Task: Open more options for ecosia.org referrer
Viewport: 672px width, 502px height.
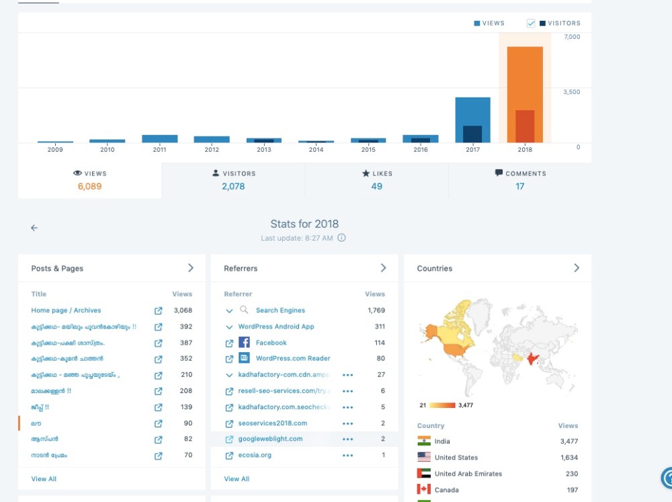Action: 347,455
